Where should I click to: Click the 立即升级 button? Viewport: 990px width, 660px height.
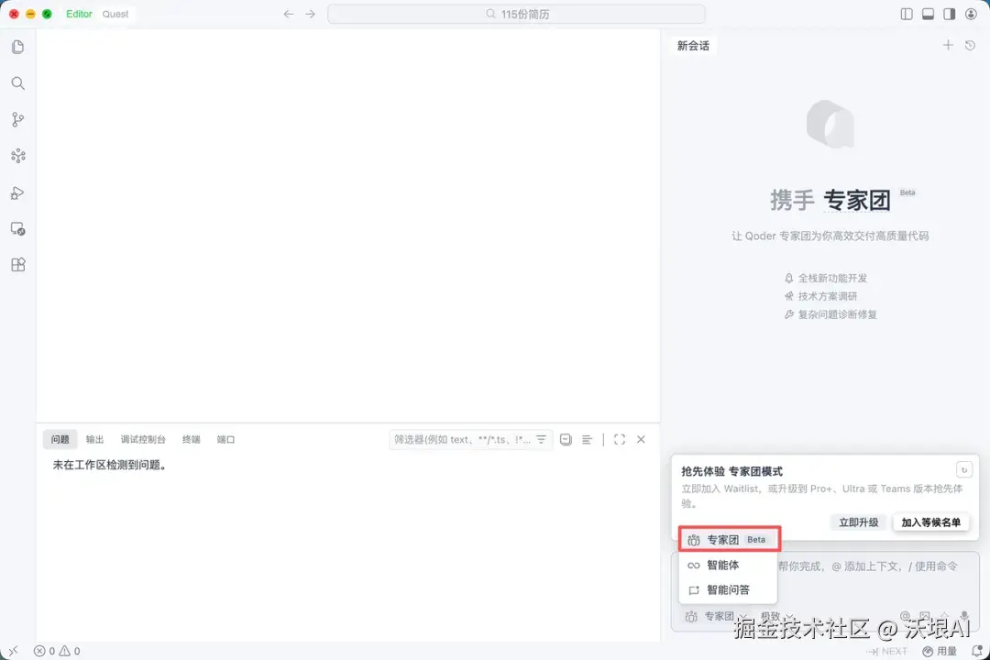pyautogui.click(x=859, y=522)
